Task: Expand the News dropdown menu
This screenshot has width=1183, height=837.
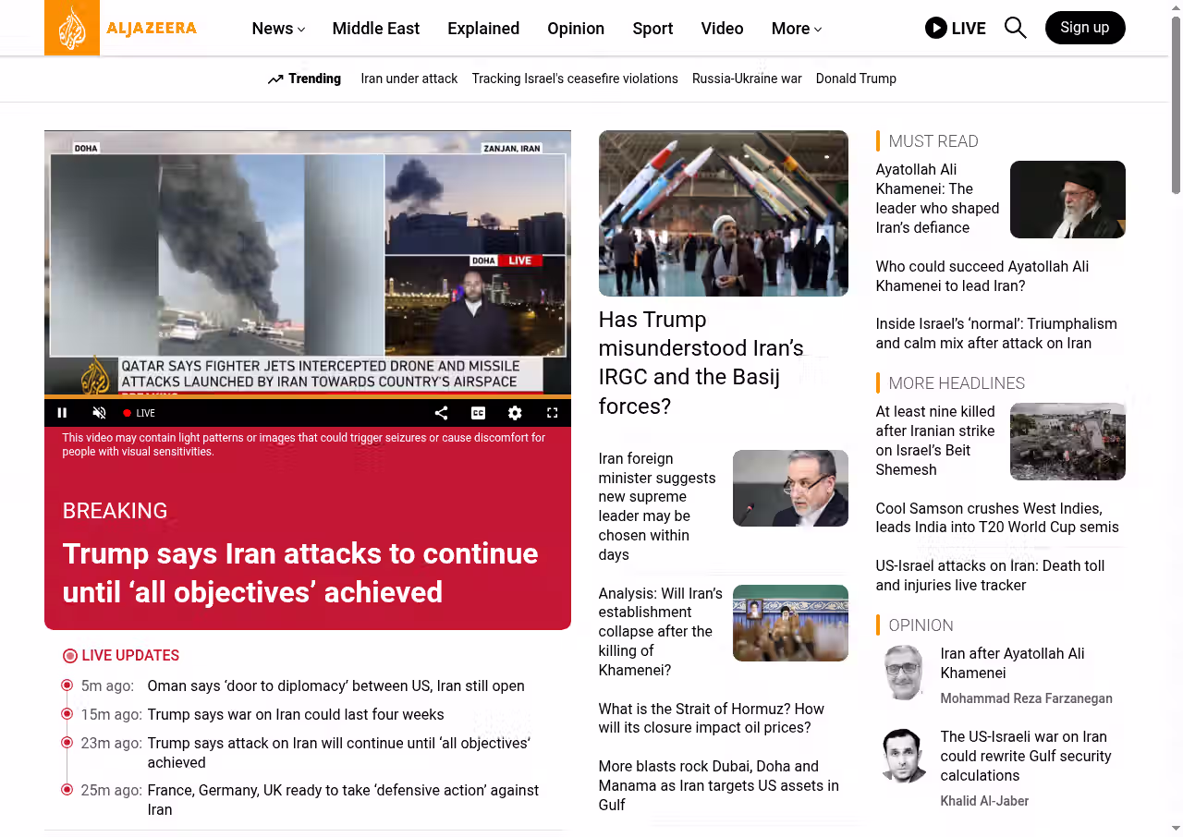Action: pyautogui.click(x=277, y=29)
